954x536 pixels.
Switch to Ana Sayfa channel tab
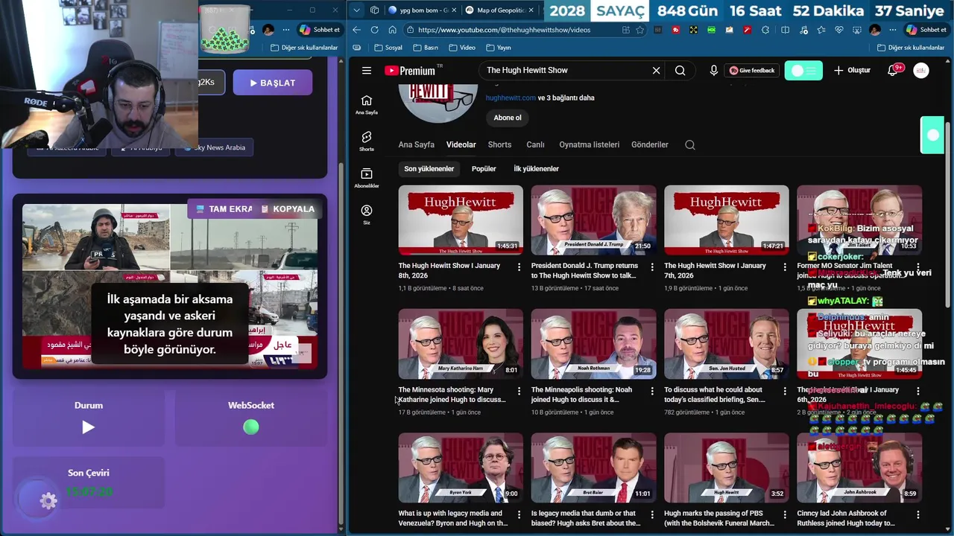[x=416, y=145]
